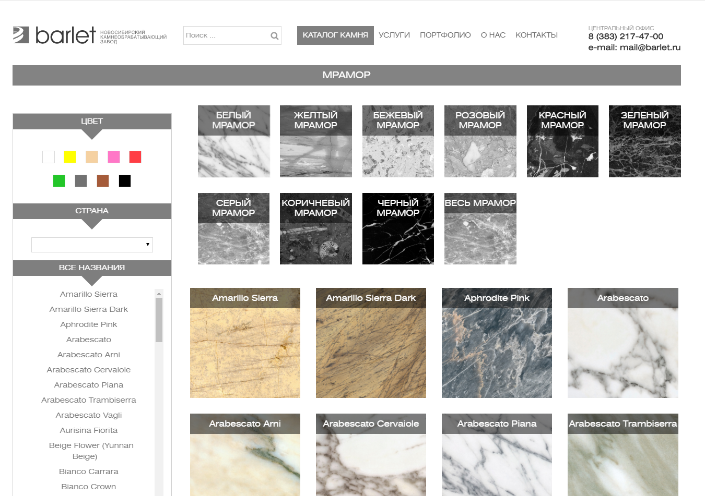Go to ПОРТФОЛИО page

[445, 35]
